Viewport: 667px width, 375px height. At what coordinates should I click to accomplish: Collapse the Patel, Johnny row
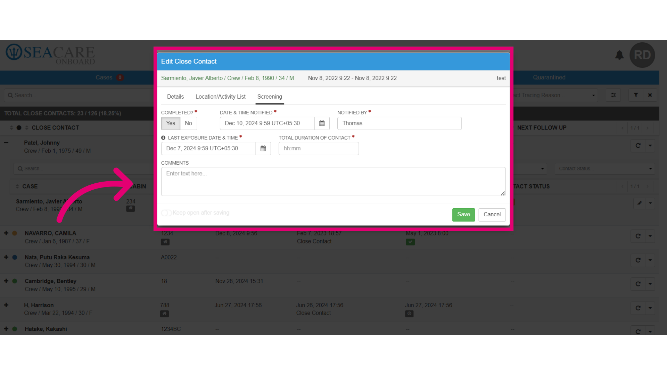pos(6,142)
